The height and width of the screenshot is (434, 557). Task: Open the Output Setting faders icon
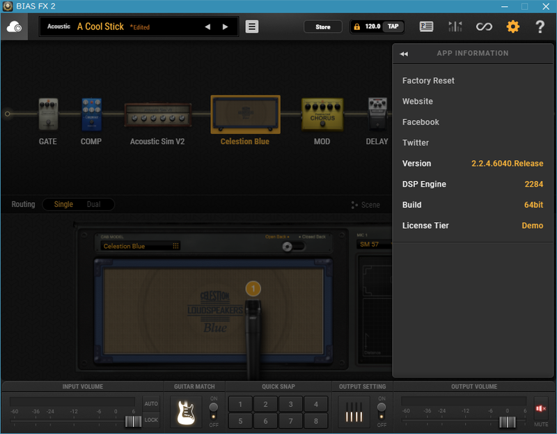[354, 412]
